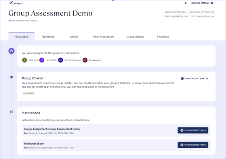Click the Accepted status badge
226x159 pixels.
click(x=29, y=93)
